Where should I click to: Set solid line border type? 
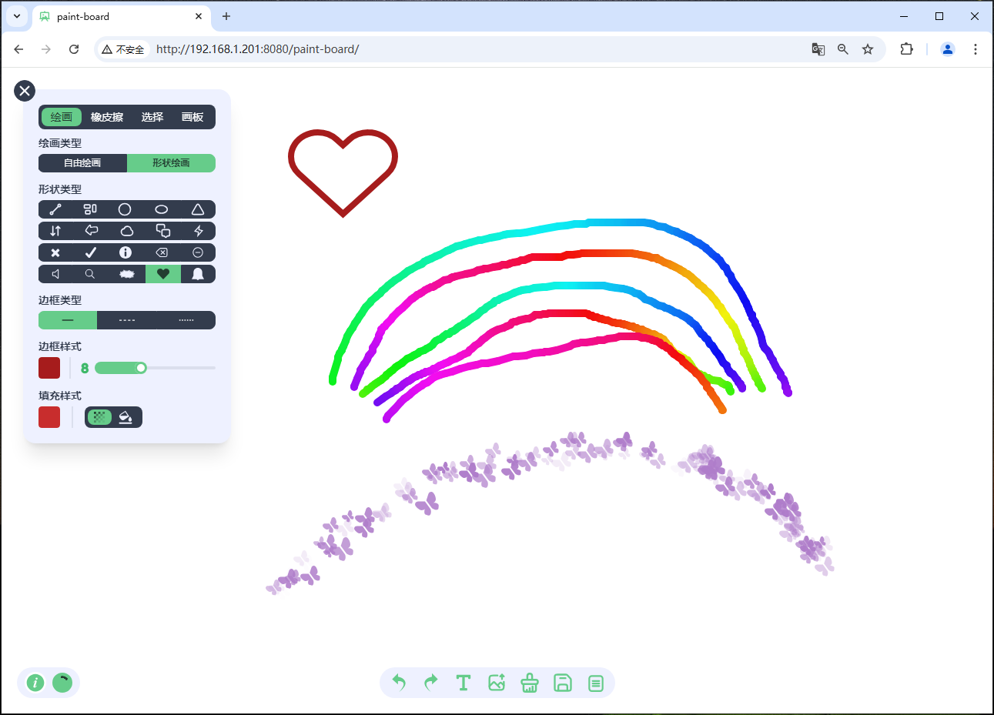click(68, 320)
